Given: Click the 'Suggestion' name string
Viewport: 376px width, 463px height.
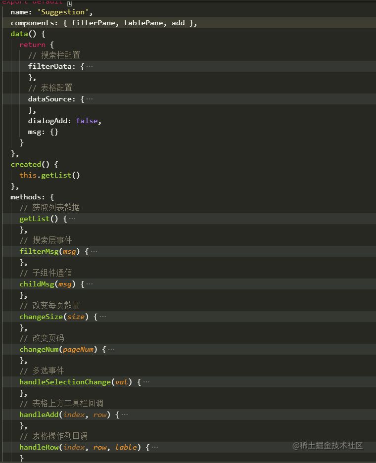Looking at the screenshot, I should point(64,12).
